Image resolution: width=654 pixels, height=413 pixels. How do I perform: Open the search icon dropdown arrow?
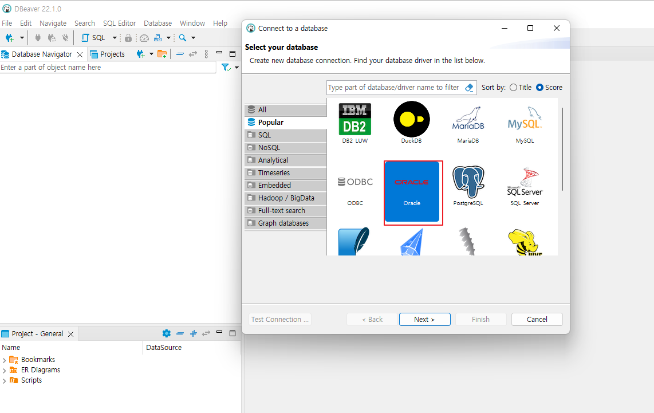tap(193, 38)
